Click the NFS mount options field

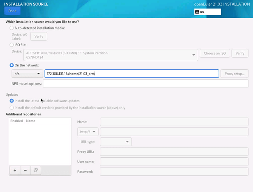(x=145, y=83)
